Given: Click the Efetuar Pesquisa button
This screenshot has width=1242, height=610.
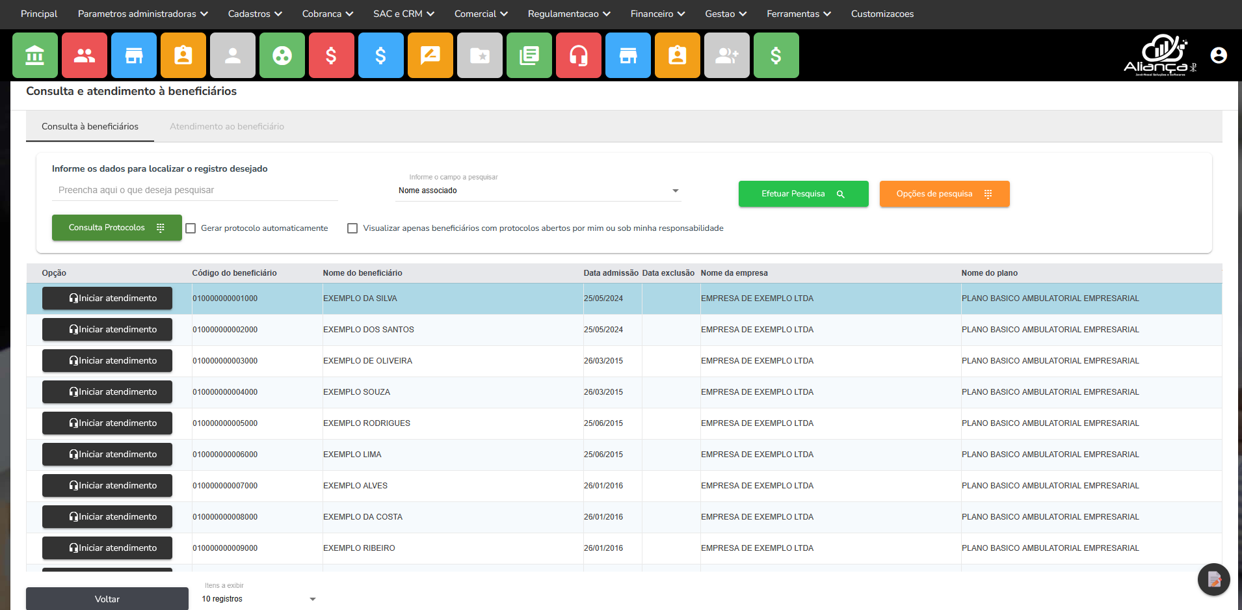Looking at the screenshot, I should (803, 194).
